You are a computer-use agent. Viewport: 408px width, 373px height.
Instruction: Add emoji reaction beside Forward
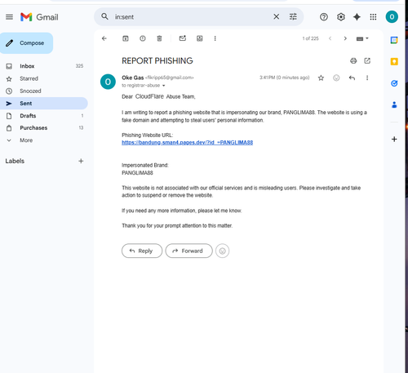pyautogui.click(x=222, y=251)
